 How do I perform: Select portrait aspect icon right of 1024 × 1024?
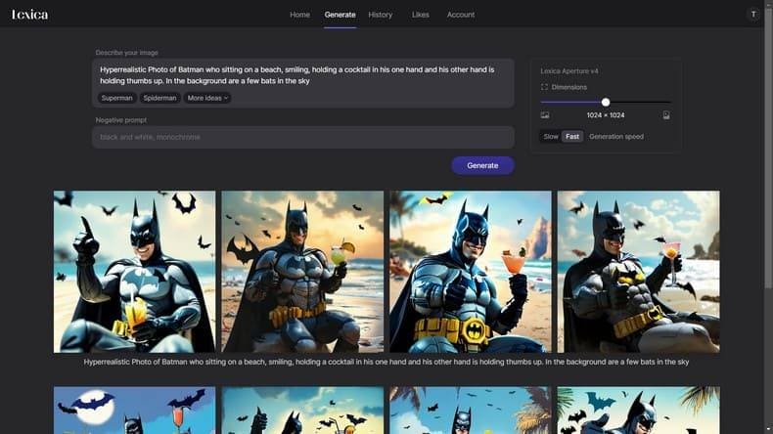[666, 115]
